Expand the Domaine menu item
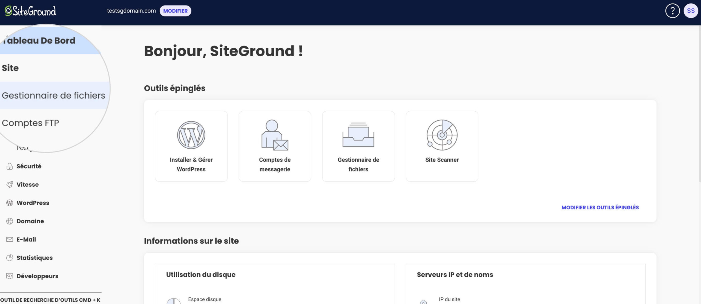Screen dimensions: 701x304 click(x=30, y=221)
